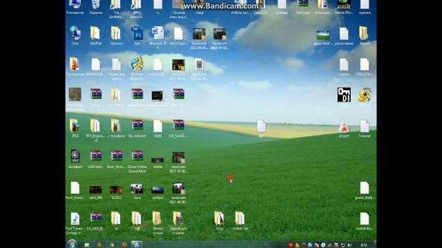Screen dimensions: 442x248
Task: Select the 'уроки паено' text file
Action: click(344, 34)
